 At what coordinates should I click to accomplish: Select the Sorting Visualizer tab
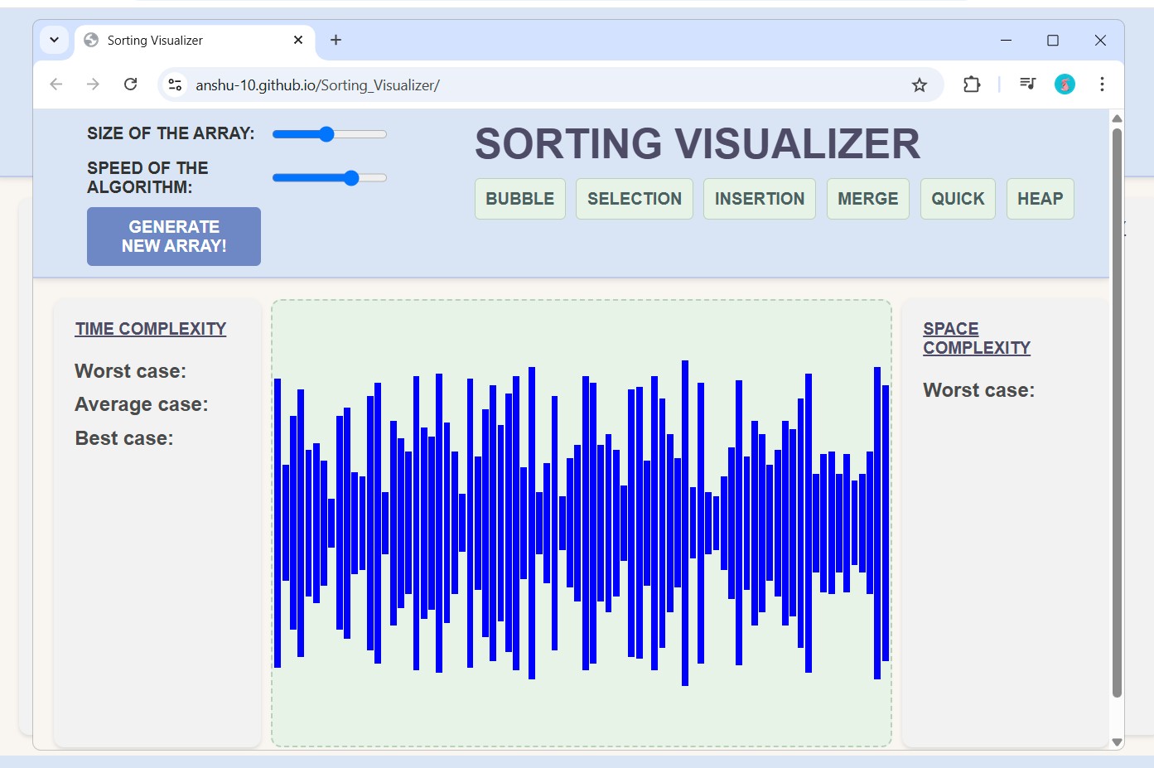click(x=196, y=40)
